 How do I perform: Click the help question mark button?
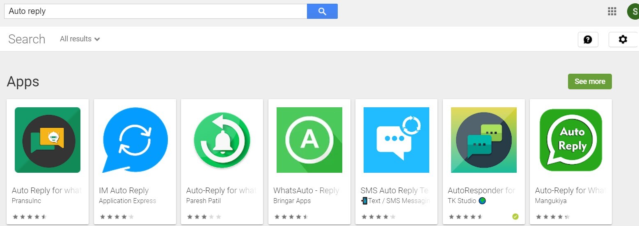click(x=588, y=39)
